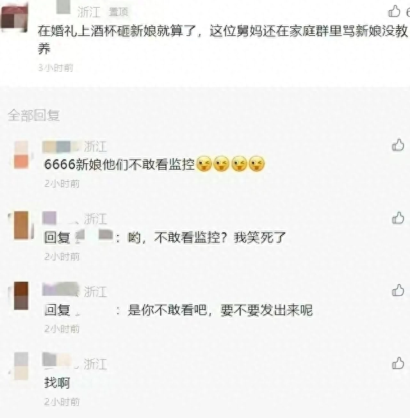This screenshot has width=410, height=418.
Task: Open avatar of the '要不要发出来呢' commenter
Action: click(x=21, y=296)
